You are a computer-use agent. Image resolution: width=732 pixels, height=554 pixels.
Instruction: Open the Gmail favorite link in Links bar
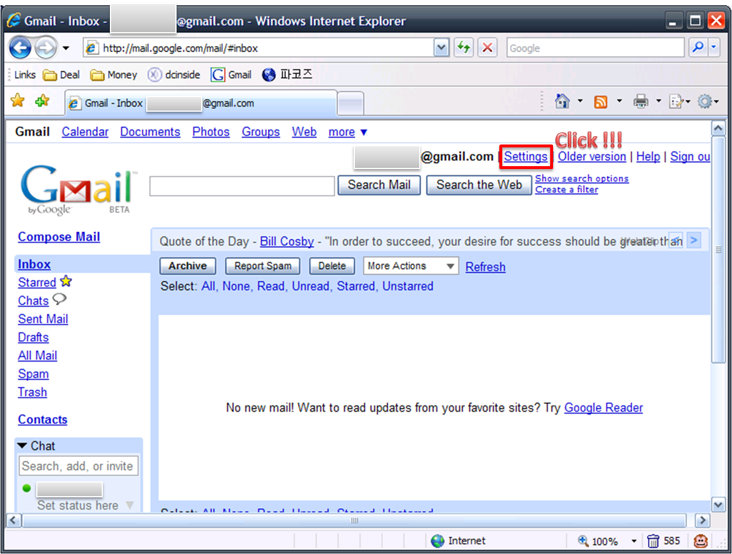pyautogui.click(x=232, y=75)
